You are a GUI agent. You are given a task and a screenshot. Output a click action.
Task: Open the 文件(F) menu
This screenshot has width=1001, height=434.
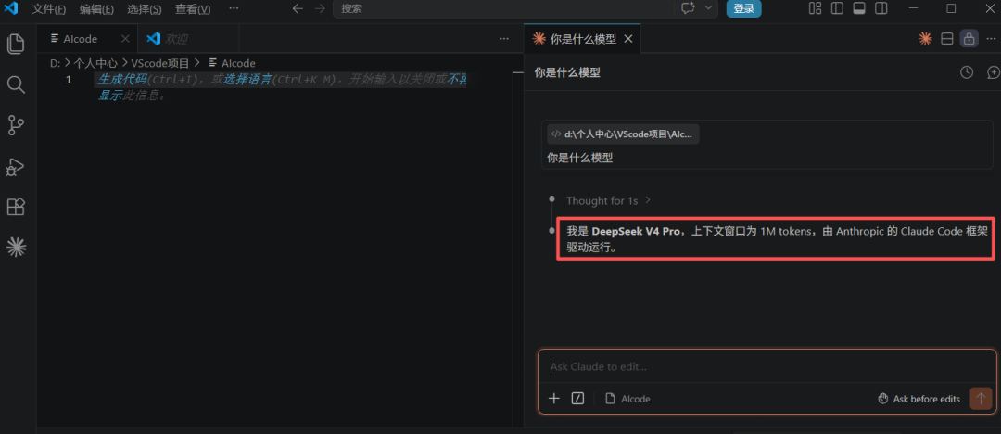(x=49, y=9)
